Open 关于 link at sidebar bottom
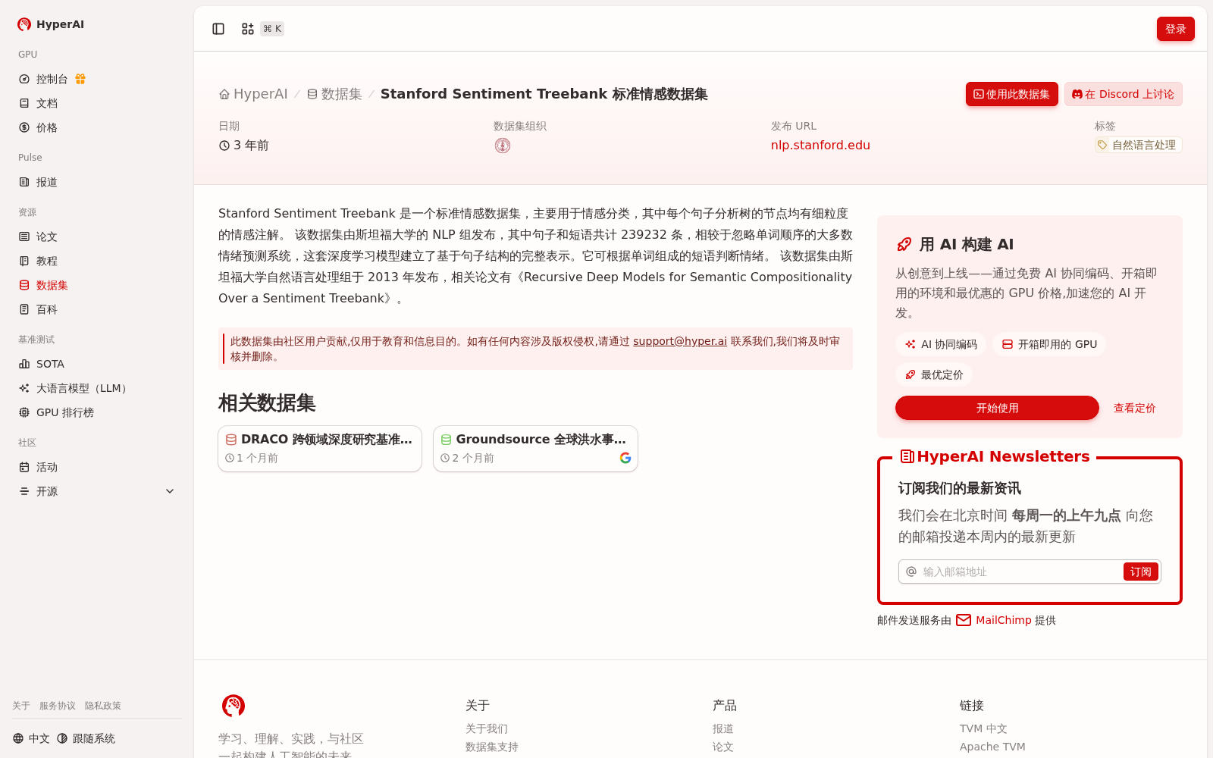This screenshot has height=758, width=1213. point(21,706)
